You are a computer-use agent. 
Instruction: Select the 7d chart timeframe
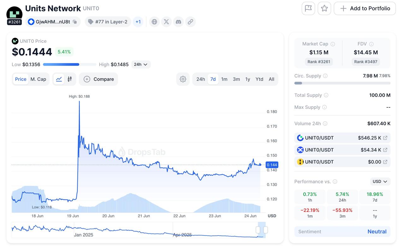point(213,79)
